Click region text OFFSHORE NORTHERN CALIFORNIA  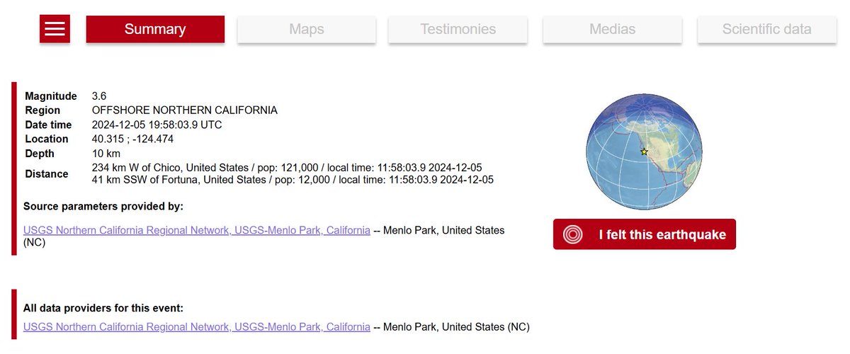pos(185,110)
